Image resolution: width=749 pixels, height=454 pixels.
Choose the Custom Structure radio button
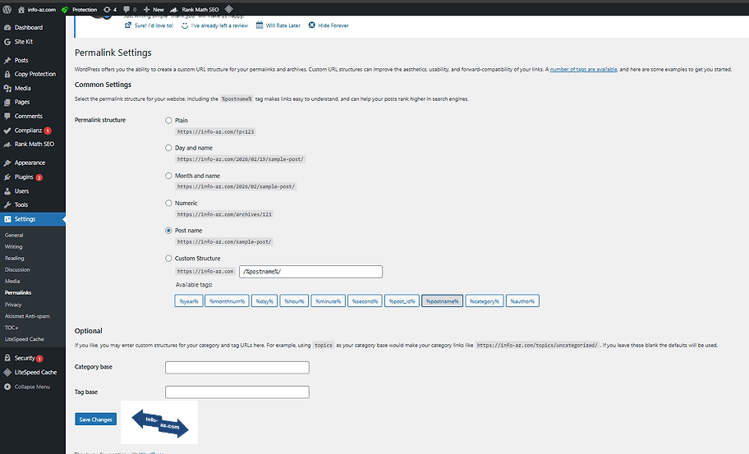click(169, 259)
